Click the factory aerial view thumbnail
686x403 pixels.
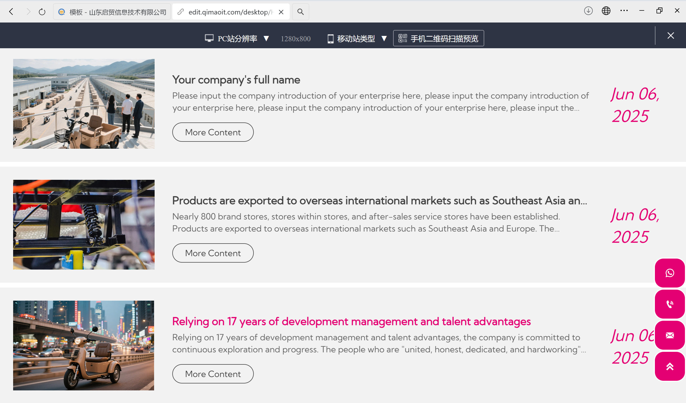pos(84,104)
